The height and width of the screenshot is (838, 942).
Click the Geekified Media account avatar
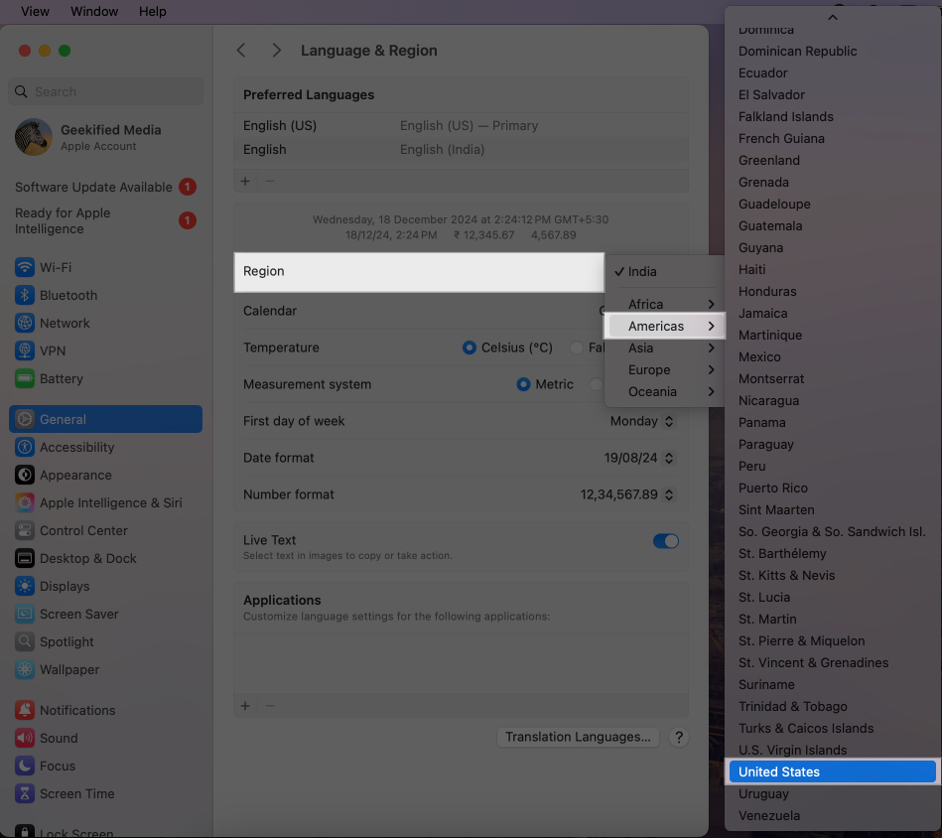pos(34,137)
